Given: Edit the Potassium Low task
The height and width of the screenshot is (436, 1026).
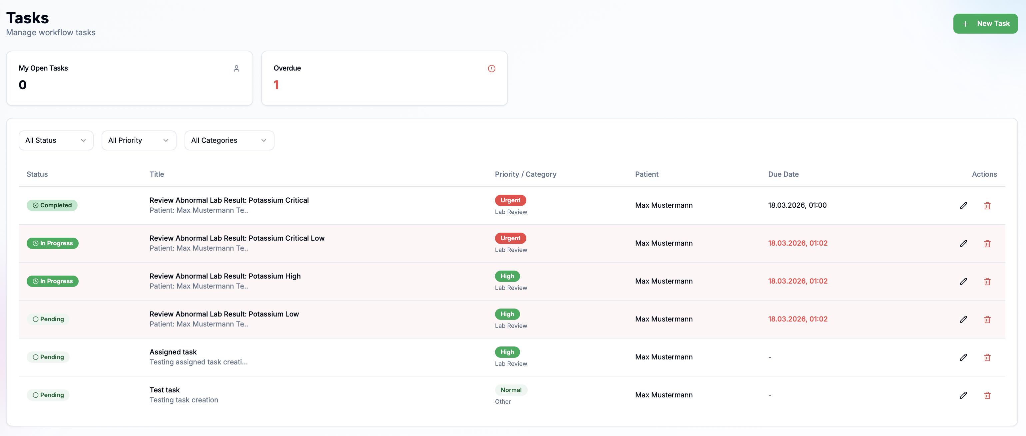Looking at the screenshot, I should tap(963, 320).
